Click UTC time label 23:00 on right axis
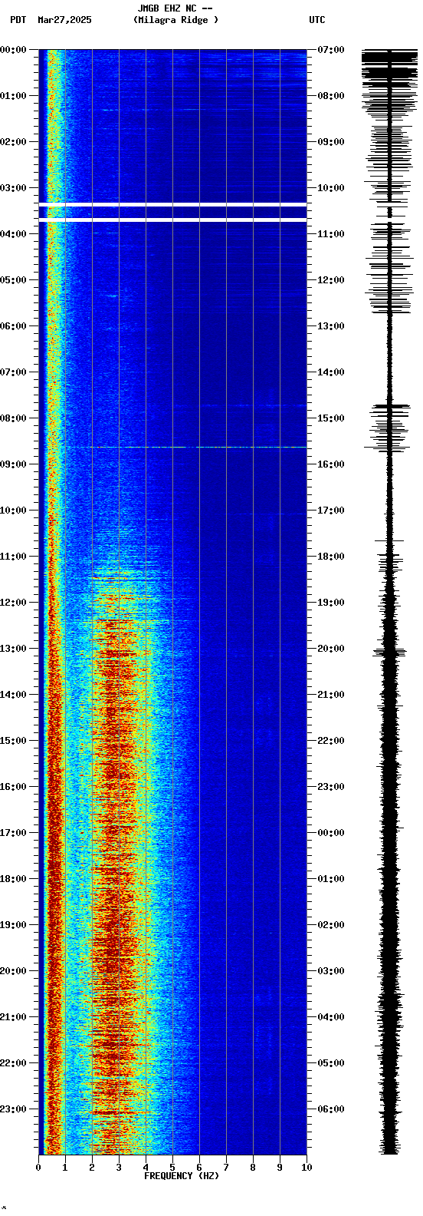Screen dimensions: 423x1216 (331, 787)
